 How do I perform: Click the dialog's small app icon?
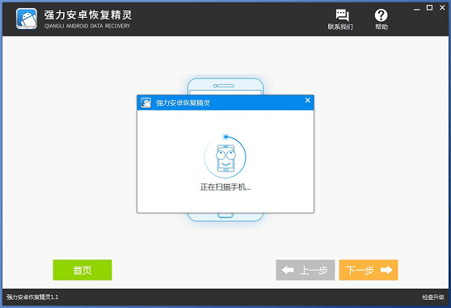(145, 103)
